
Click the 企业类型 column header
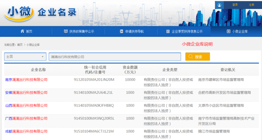point(170,70)
